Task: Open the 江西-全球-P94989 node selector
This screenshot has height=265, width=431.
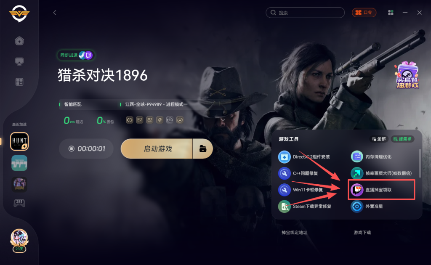Action: [156, 104]
